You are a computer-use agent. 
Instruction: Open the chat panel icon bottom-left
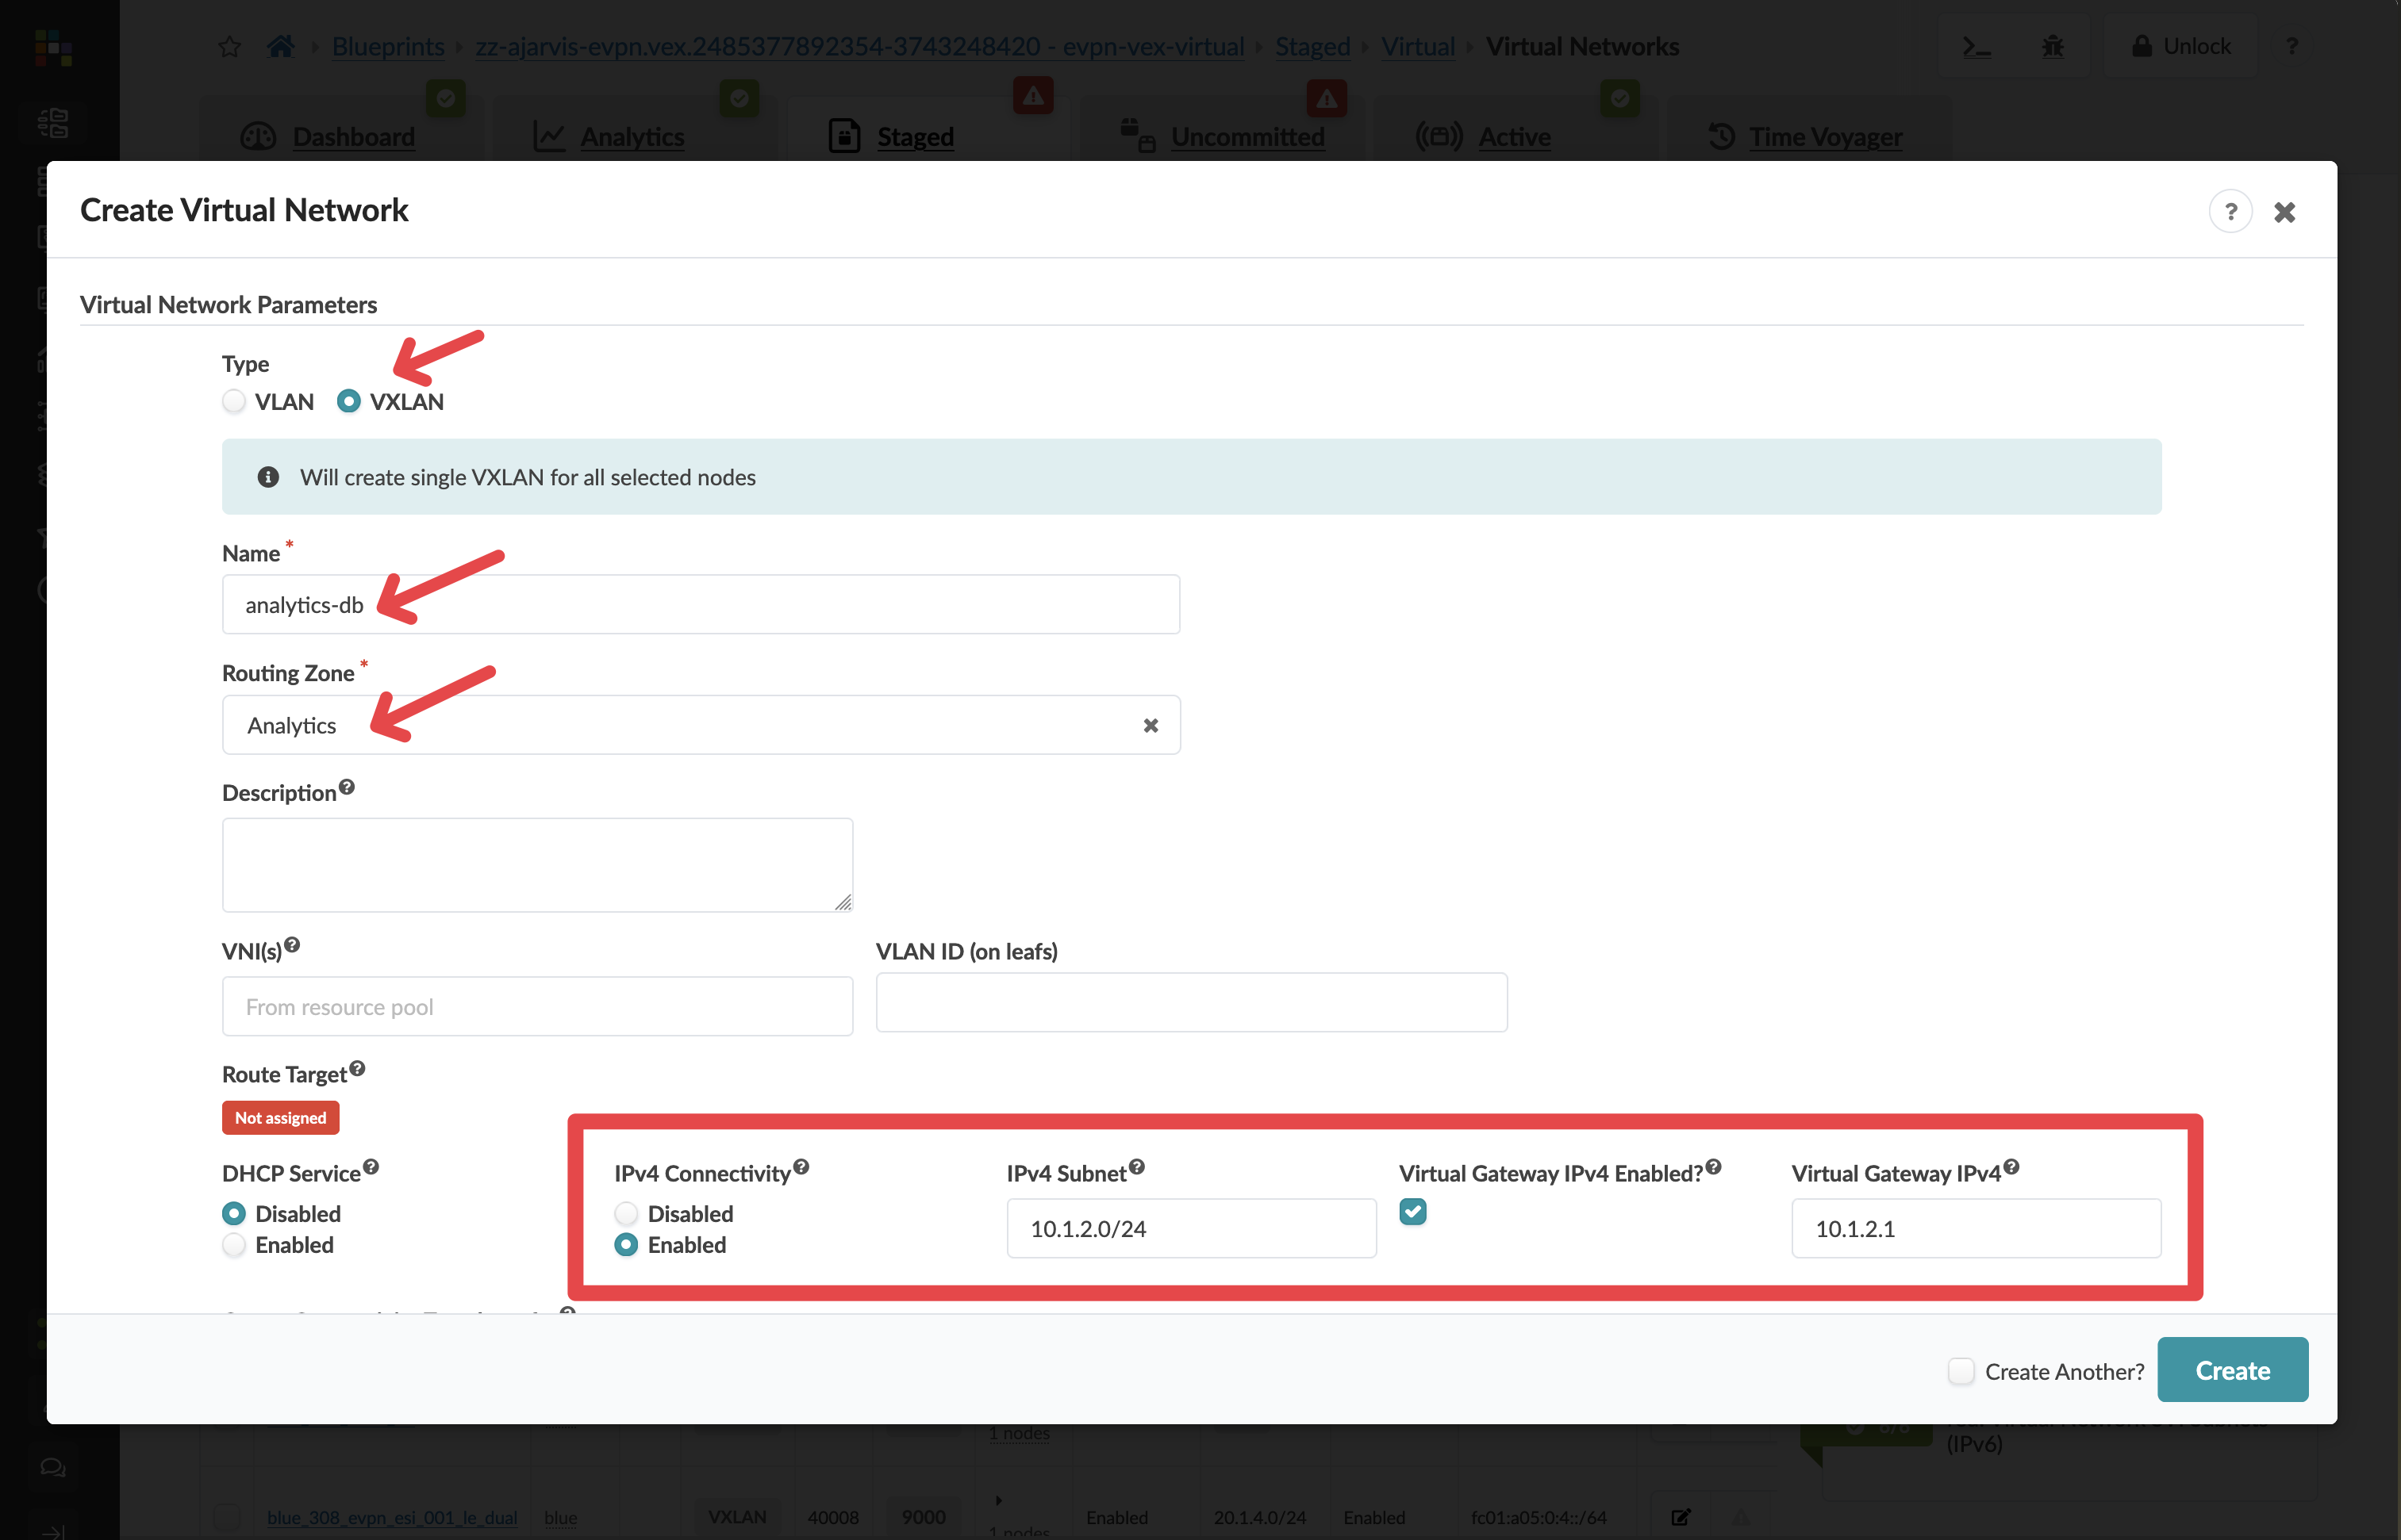53,1467
